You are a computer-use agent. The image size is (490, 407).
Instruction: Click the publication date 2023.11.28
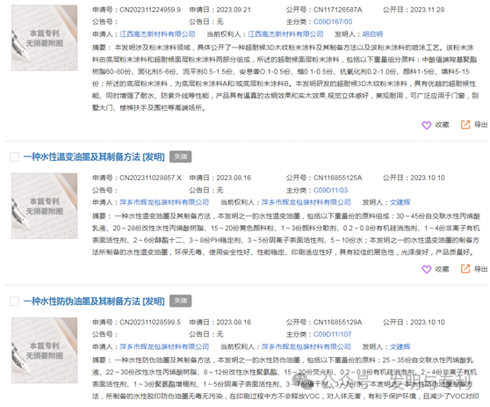pos(427,10)
